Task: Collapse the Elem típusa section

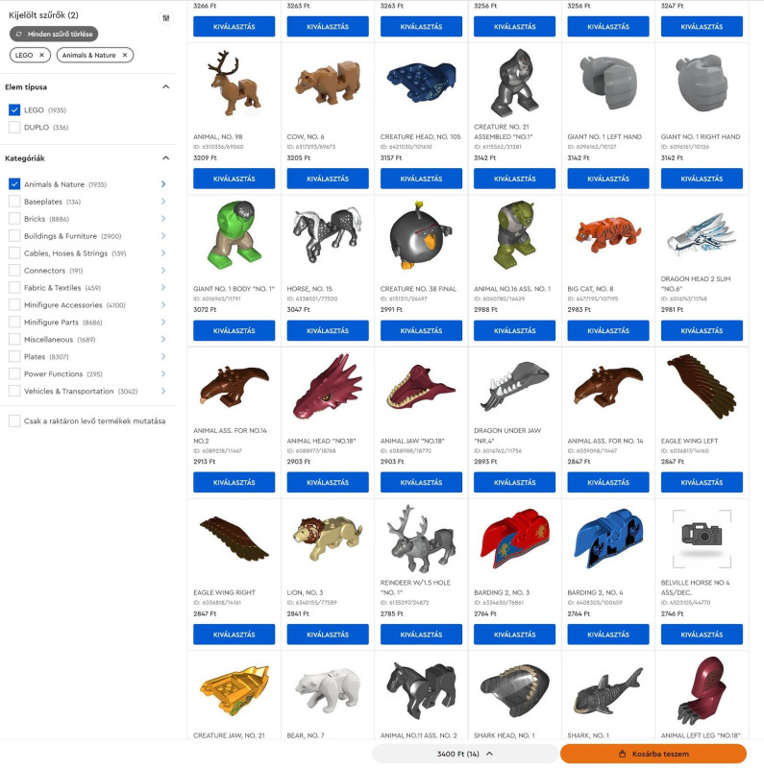Action: click(165, 86)
